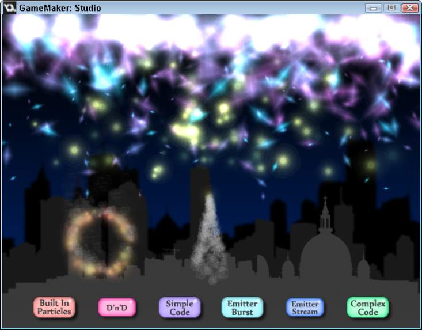Close the GameMaker: Studio window
Viewport: 422px width, 330px height.
point(410,8)
